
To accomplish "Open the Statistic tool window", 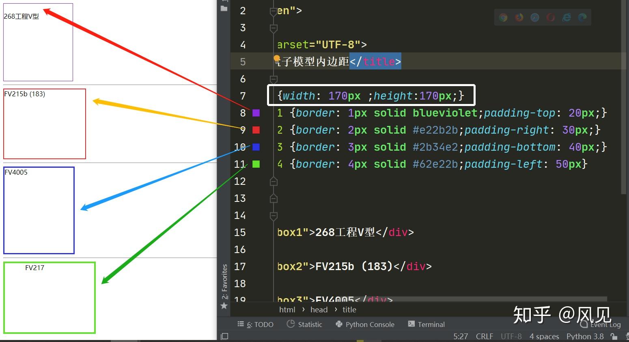I will pyautogui.click(x=304, y=324).
